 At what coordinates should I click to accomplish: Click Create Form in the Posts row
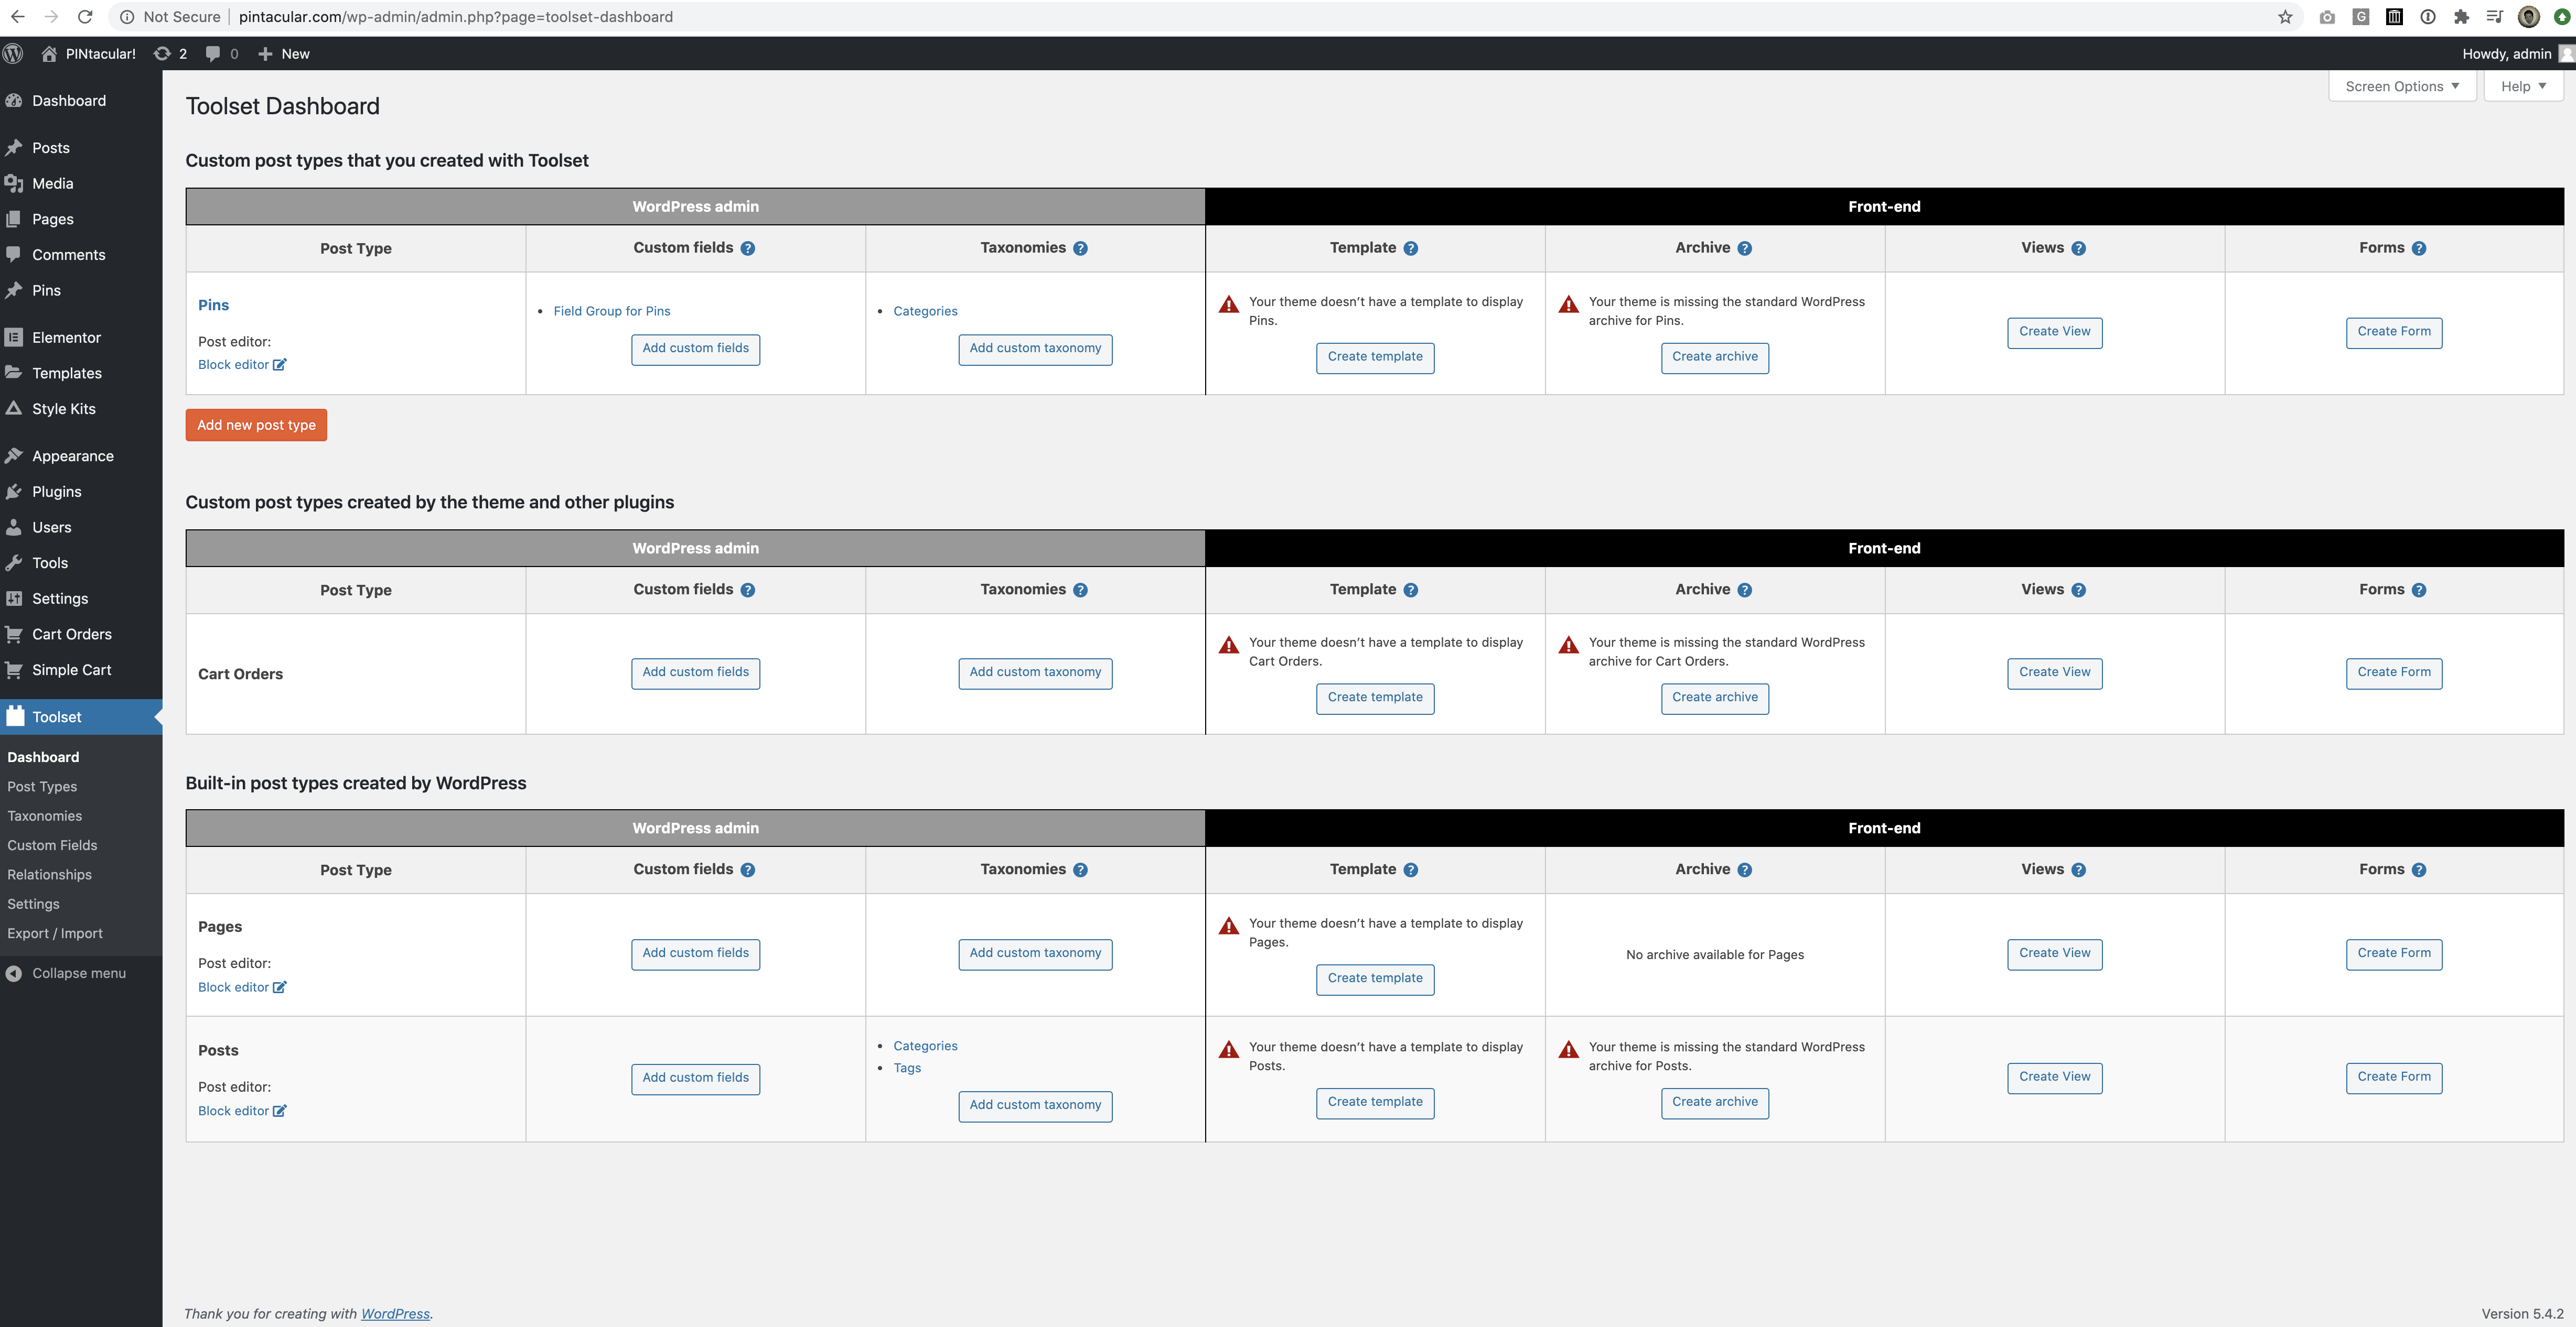click(2394, 1078)
